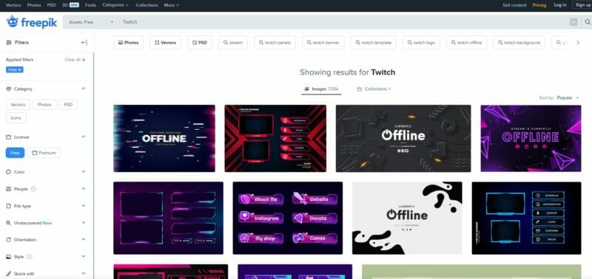The height and width of the screenshot is (279, 592).
Task: Click the Style info icon
Action: point(30,257)
